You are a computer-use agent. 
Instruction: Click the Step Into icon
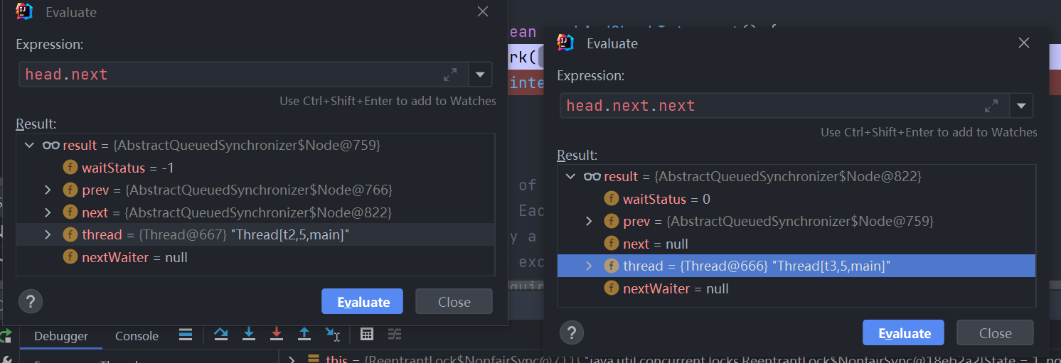pos(249,334)
